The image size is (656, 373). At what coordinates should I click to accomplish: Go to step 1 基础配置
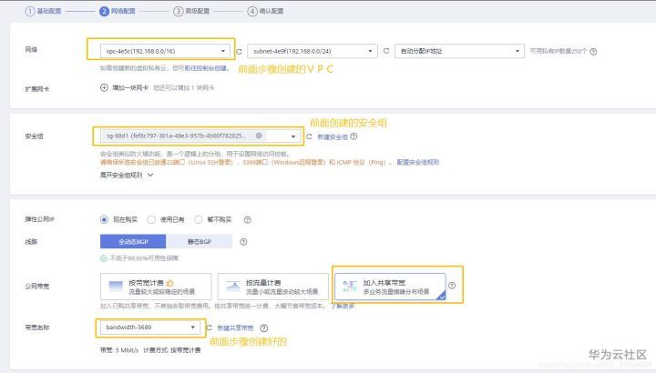point(44,11)
